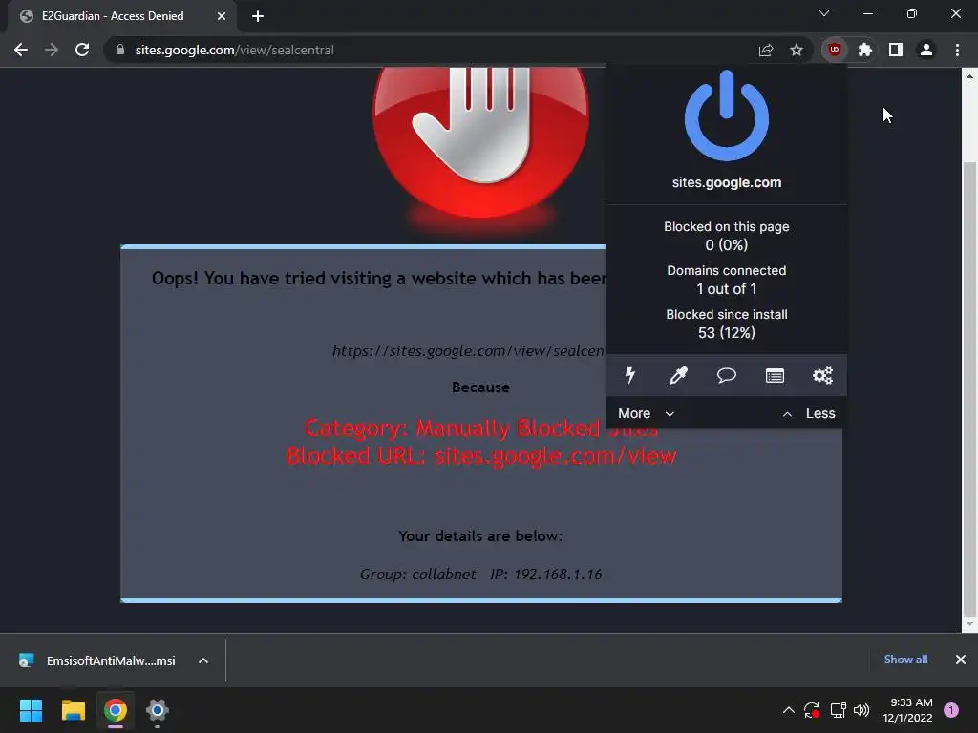Click 'Blocked URL: sites.google.com/view' text

tap(481, 455)
